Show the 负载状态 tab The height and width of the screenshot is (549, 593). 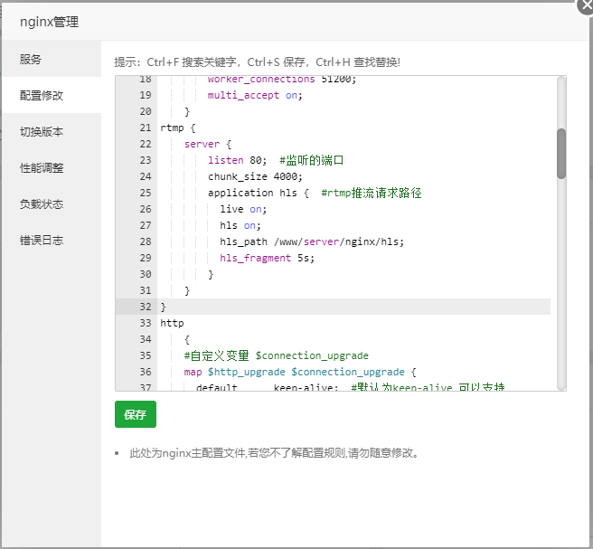tap(52, 204)
